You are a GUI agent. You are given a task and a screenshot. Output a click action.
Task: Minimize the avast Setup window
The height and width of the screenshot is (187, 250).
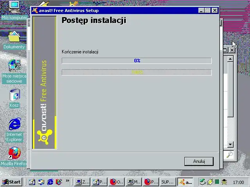pyautogui.click(x=201, y=11)
